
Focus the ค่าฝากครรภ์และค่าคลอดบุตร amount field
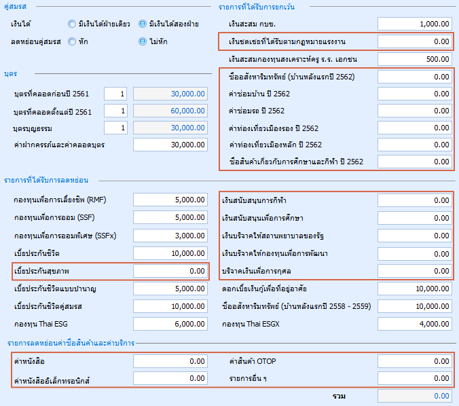pos(170,144)
